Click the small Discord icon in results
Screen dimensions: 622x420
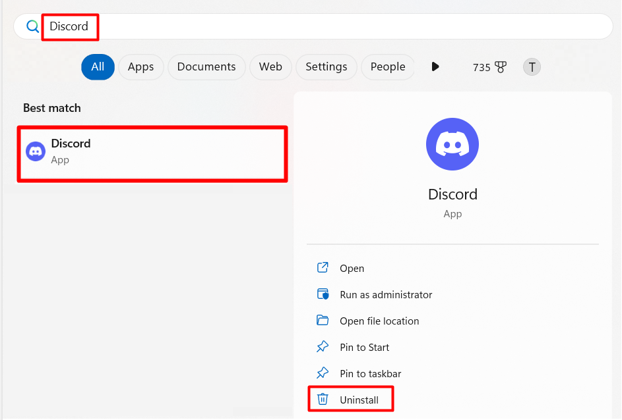click(36, 151)
